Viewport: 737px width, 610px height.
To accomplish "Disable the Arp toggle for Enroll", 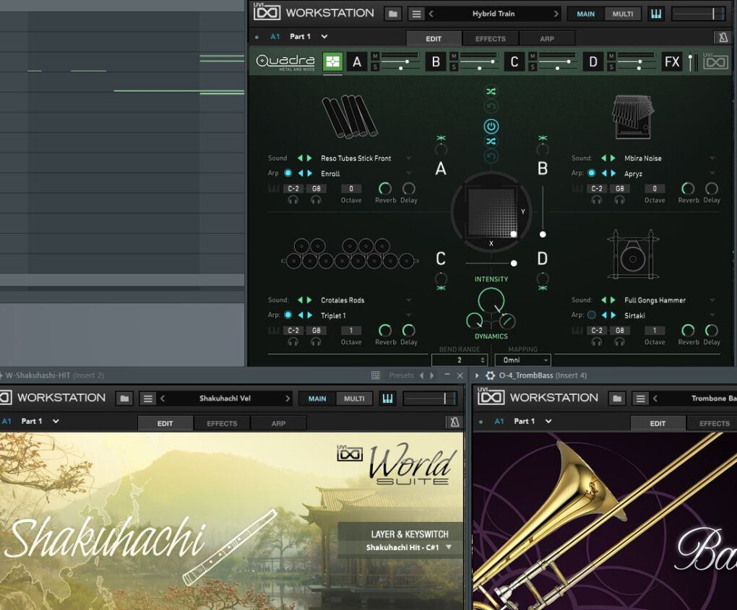I will (288, 173).
